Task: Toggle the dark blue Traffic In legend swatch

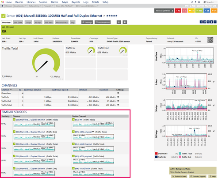Action: (x=156, y=157)
